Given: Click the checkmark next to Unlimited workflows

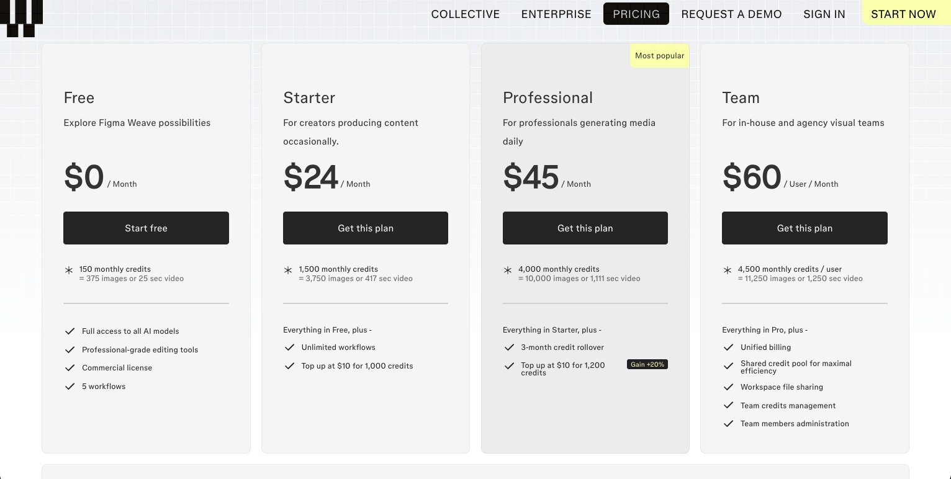Looking at the screenshot, I should [290, 347].
